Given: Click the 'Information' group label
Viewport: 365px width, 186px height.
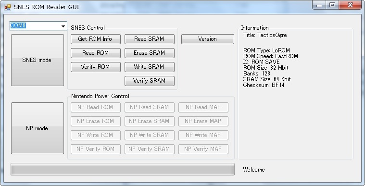Looking at the screenshot, I should pyautogui.click(x=255, y=28).
